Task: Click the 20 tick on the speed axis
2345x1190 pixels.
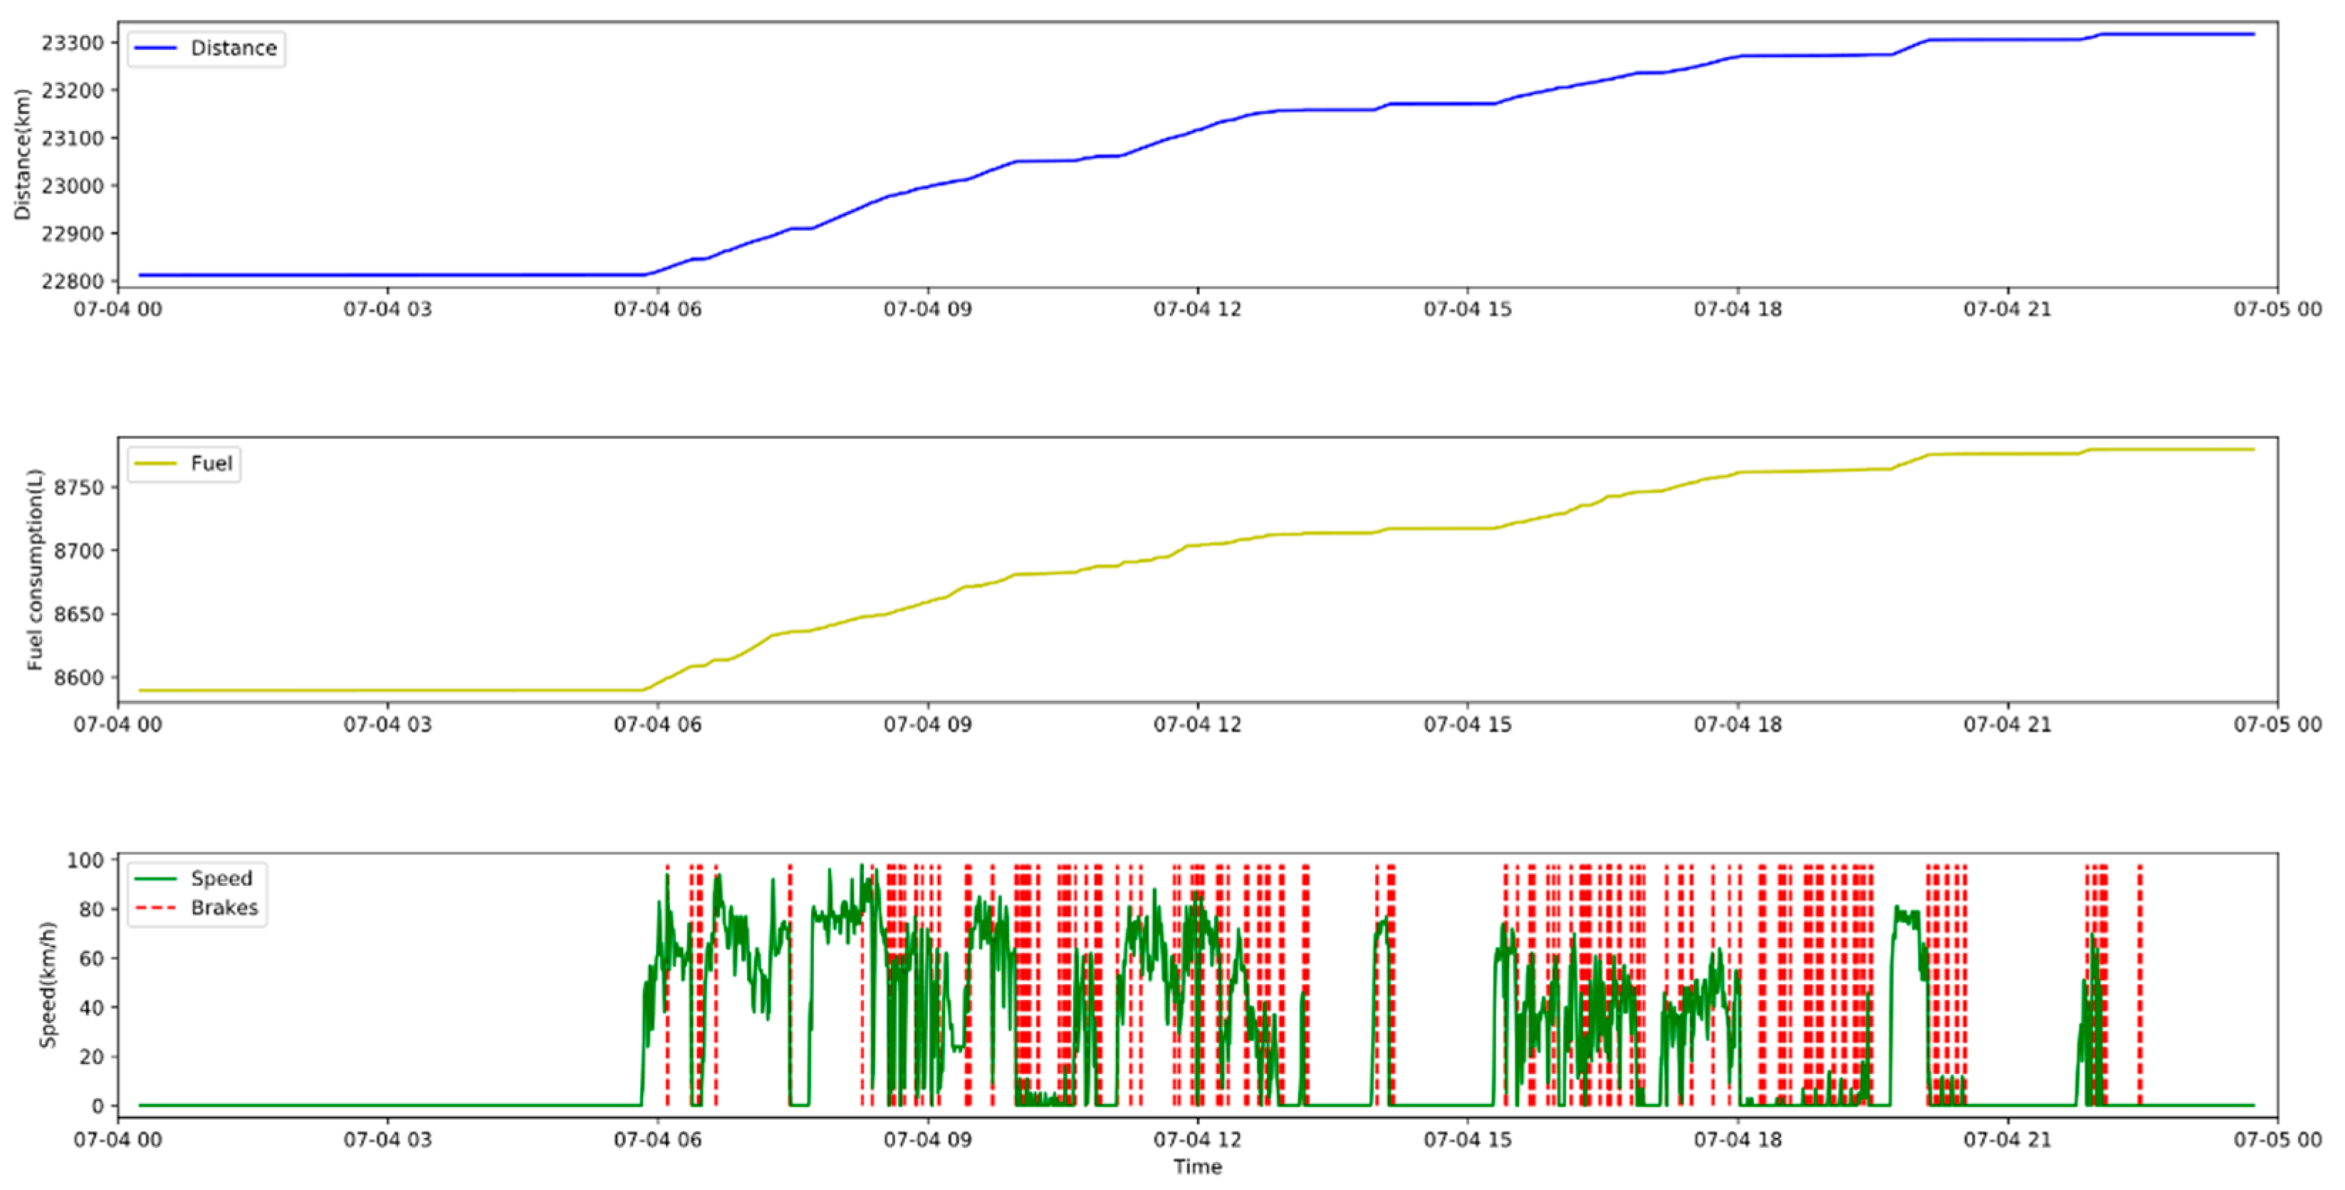Action: [x=93, y=1056]
